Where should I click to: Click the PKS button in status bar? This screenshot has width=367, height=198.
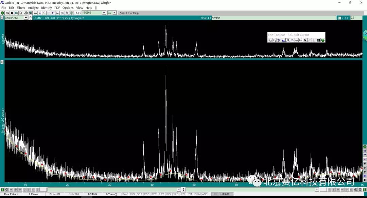tap(132, 194)
